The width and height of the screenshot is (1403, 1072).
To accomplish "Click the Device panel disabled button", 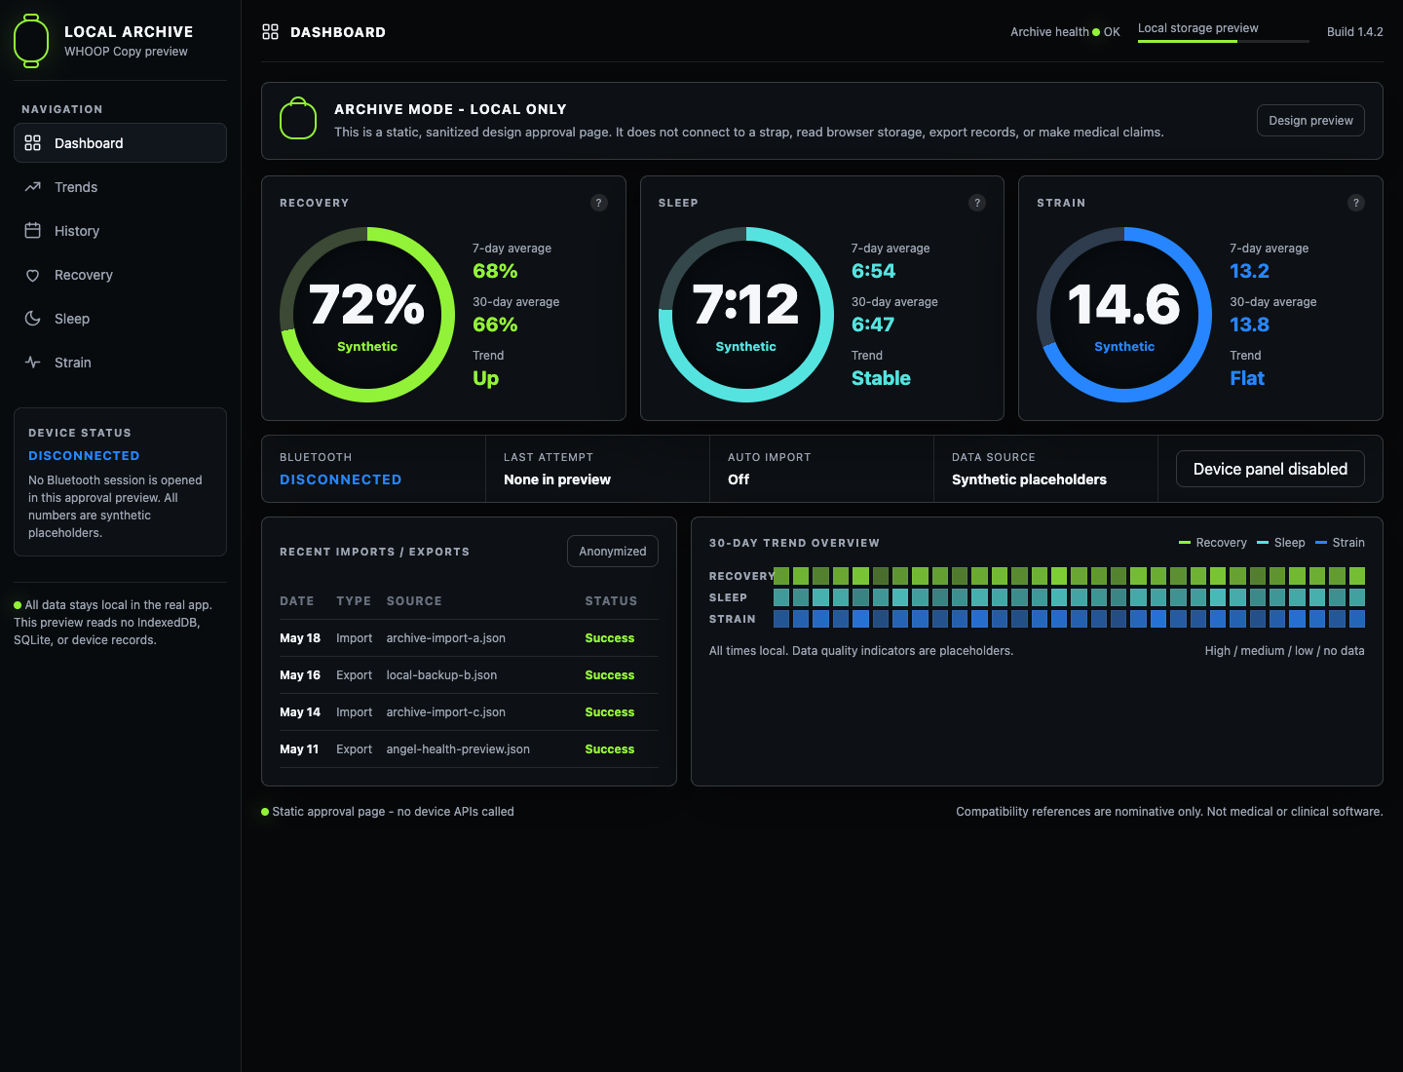I will tap(1270, 469).
